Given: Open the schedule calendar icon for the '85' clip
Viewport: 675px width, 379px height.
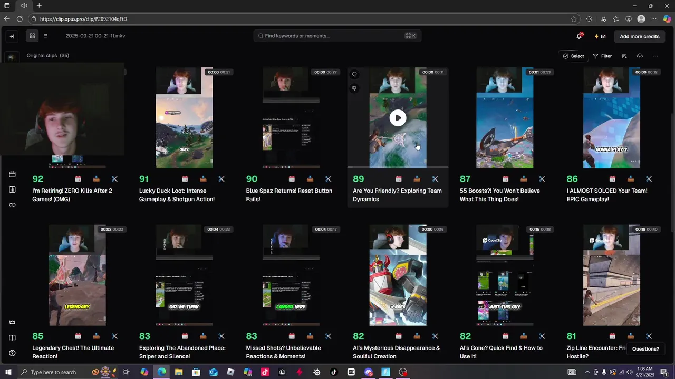Looking at the screenshot, I should click(78, 336).
